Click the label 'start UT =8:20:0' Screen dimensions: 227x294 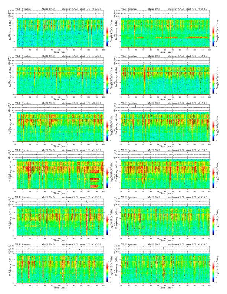[91, 103]
